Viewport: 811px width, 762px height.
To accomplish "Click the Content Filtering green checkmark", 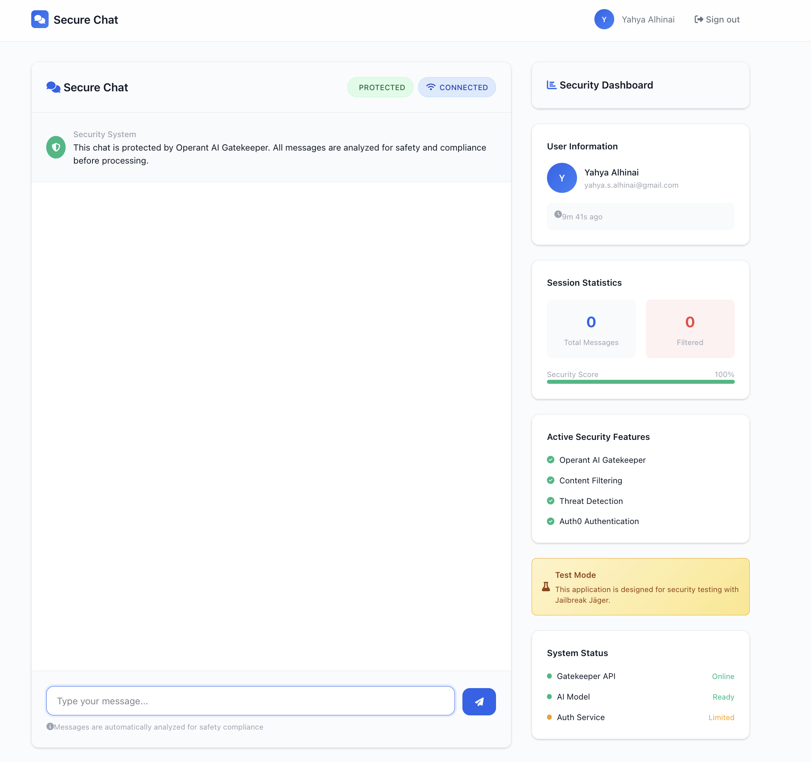I will [550, 480].
